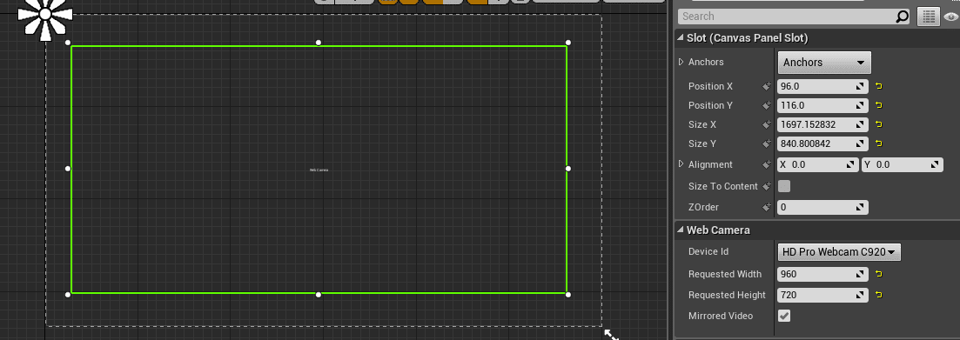Reset Position Y to default
This screenshot has width=960, height=340.
tap(878, 105)
